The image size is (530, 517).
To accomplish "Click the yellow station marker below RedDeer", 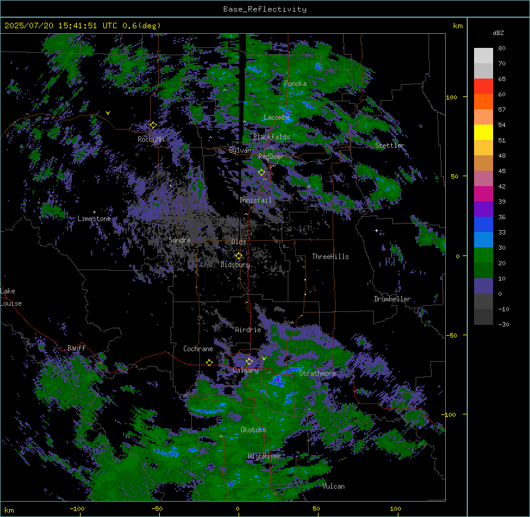I will [261, 173].
